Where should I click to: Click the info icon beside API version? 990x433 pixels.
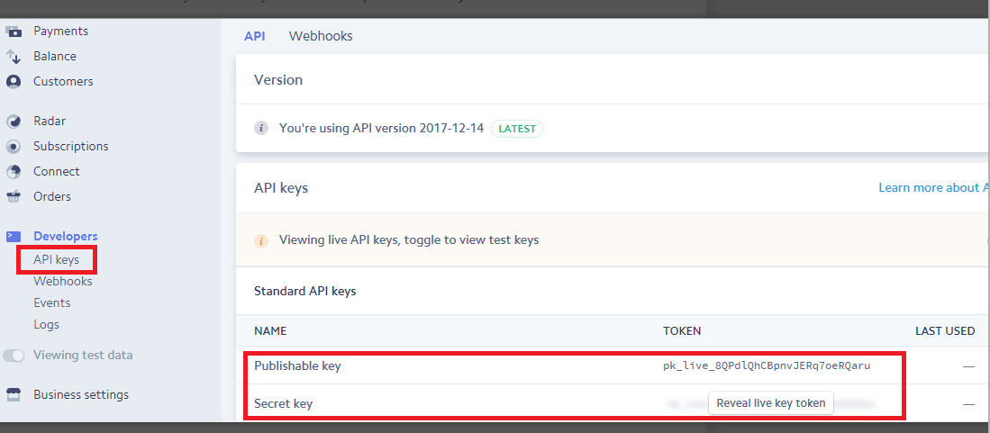click(x=261, y=128)
